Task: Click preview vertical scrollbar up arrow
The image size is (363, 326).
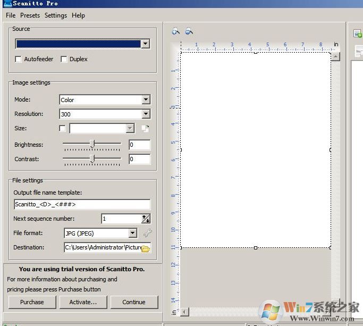Action: [335, 56]
